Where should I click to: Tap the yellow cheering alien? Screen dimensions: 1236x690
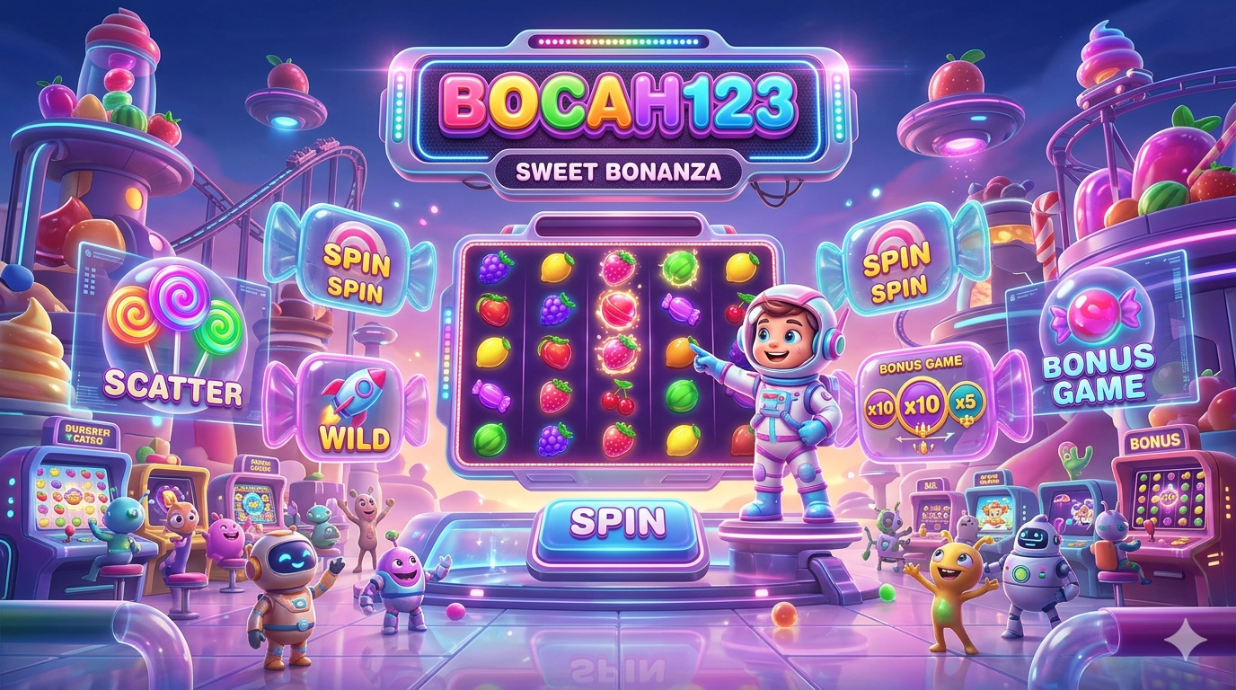[950, 588]
